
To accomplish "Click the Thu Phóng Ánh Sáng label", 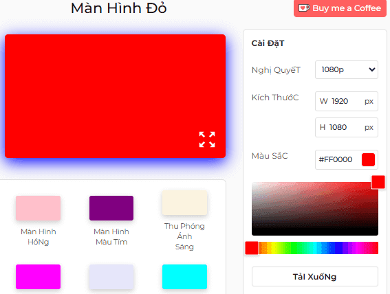I will pos(184,236).
